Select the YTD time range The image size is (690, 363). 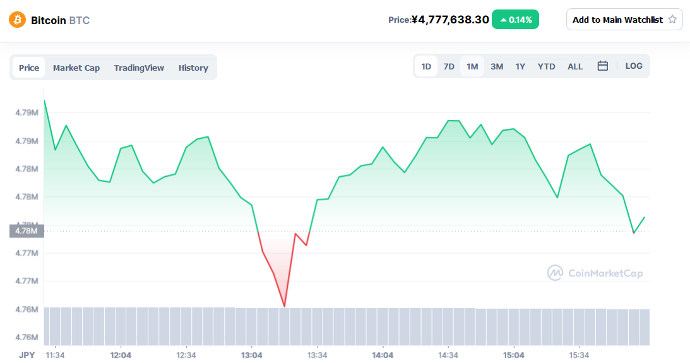click(546, 66)
